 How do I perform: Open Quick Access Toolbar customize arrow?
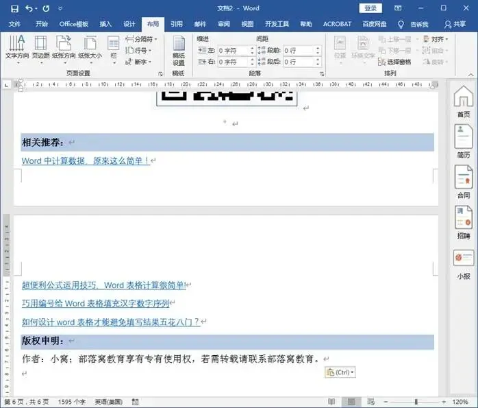coord(60,8)
